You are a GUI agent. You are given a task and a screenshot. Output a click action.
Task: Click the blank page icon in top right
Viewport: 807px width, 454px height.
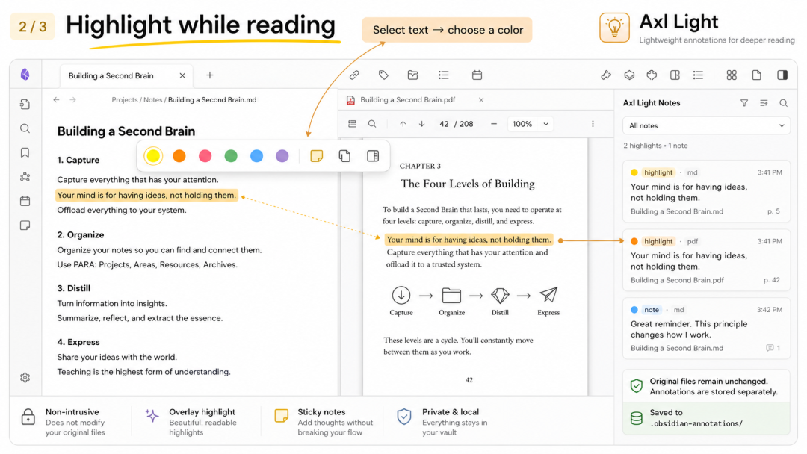[756, 75]
